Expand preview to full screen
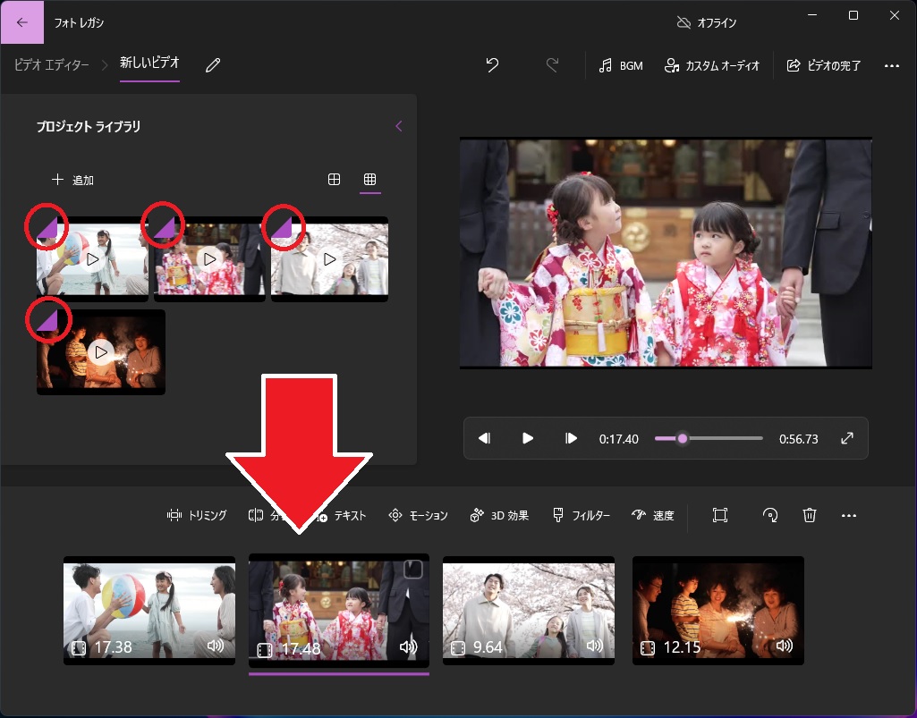This screenshot has width=917, height=718. [847, 438]
